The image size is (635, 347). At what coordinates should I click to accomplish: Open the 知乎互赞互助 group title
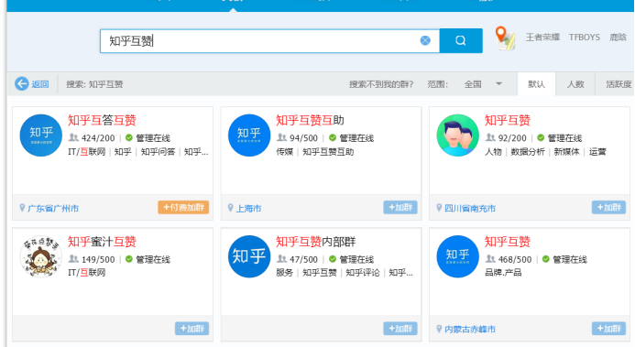pyautogui.click(x=311, y=121)
